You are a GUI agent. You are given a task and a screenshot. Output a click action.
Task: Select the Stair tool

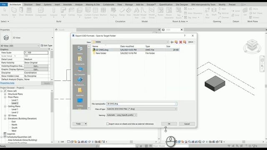coord(129,12)
